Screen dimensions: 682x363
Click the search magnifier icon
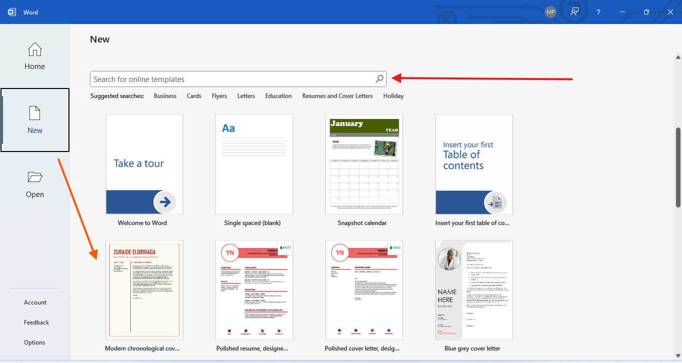click(379, 78)
